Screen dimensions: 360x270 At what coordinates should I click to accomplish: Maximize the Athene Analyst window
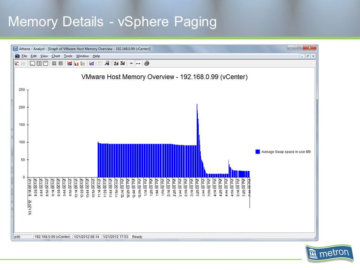(x=299, y=48)
